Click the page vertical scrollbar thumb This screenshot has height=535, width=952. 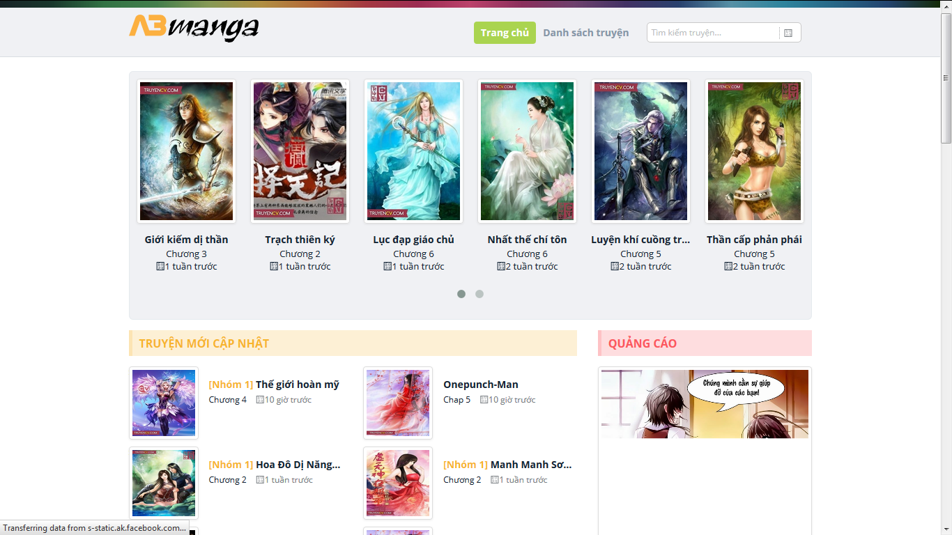point(946,78)
